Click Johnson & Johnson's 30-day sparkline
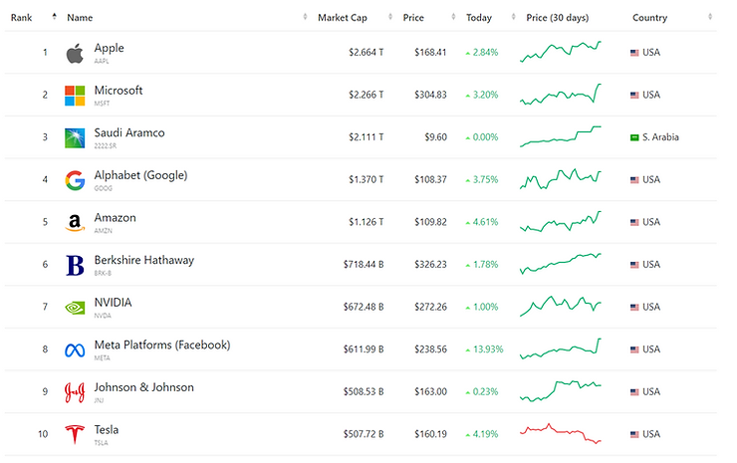This screenshot has width=737, height=463. 561,391
